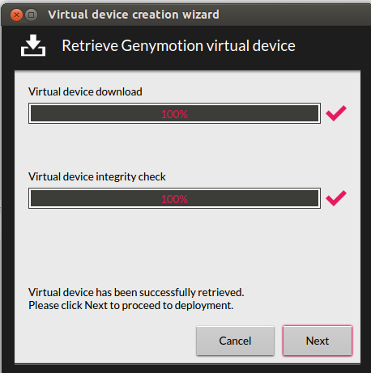Screen dimensions: 371x373
Task: Click the download tray icon in header
Action: [33, 45]
